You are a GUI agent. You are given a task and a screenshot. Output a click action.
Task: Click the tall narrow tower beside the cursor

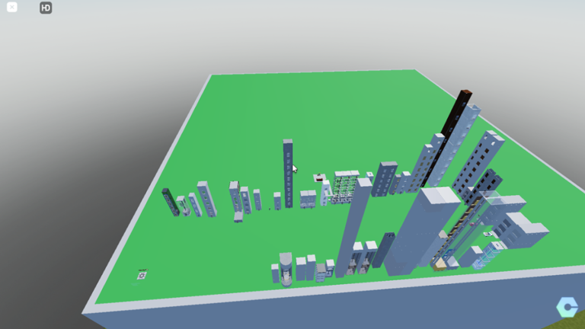coord(288,174)
